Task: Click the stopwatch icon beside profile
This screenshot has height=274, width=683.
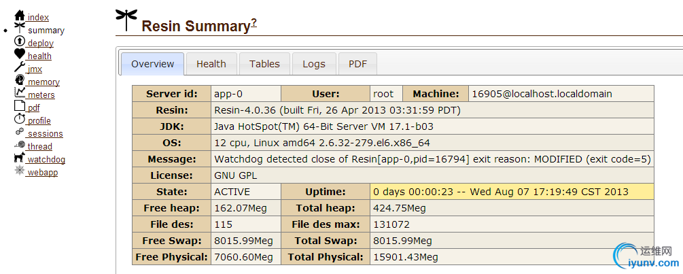Action: click(20, 119)
